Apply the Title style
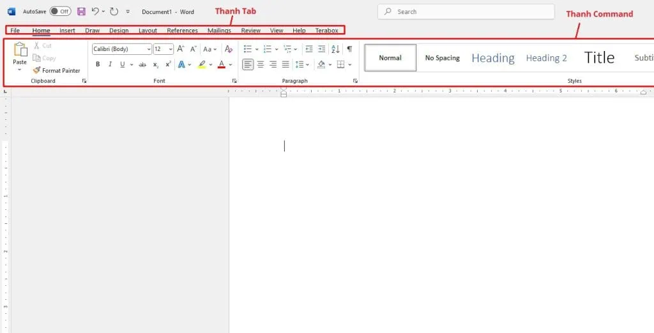This screenshot has height=333, width=654. coord(599,58)
